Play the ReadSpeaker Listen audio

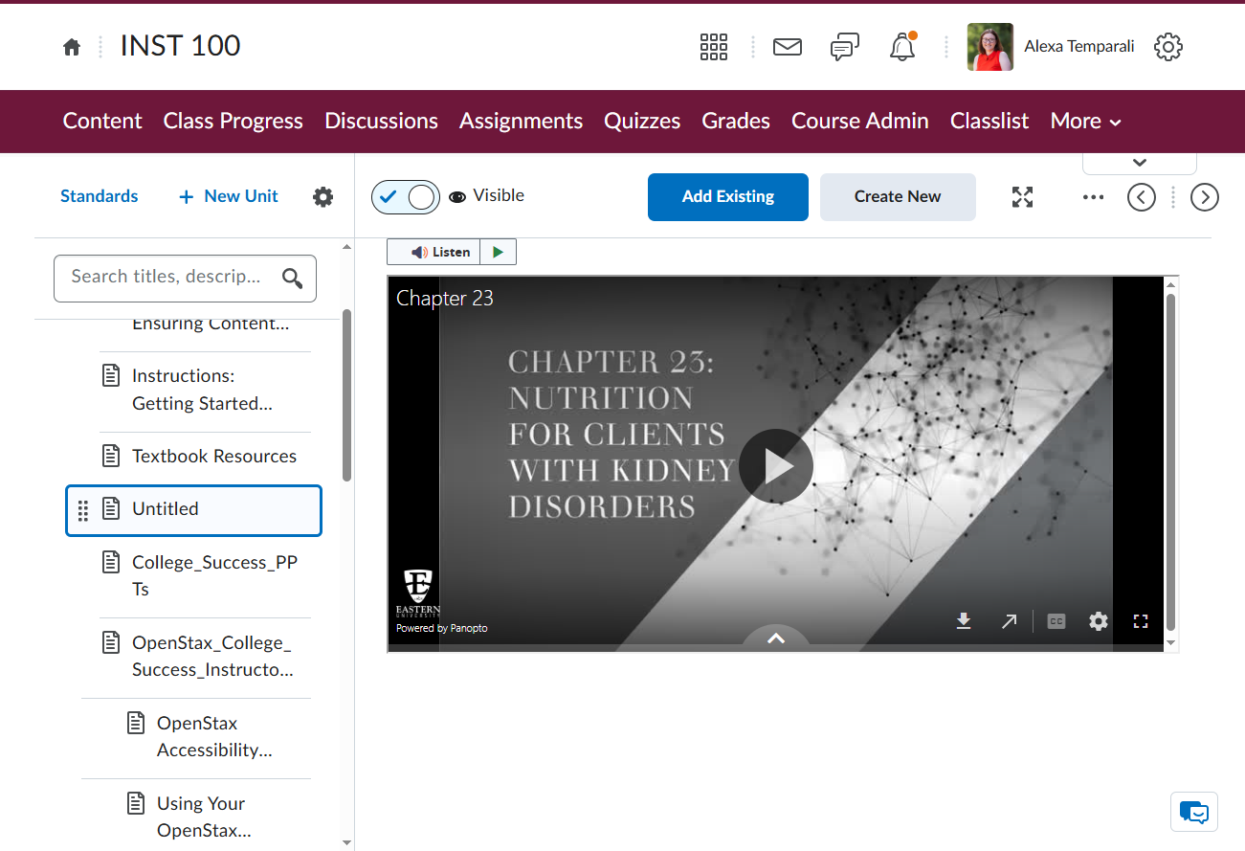[x=498, y=252]
